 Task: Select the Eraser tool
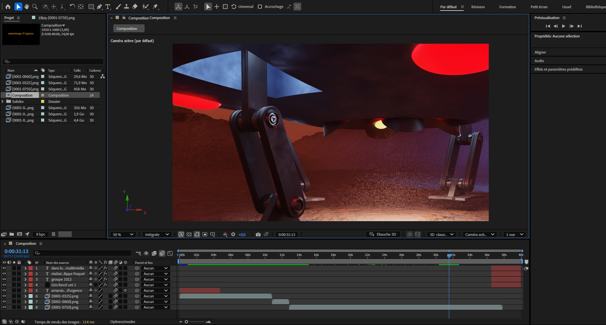pos(135,7)
